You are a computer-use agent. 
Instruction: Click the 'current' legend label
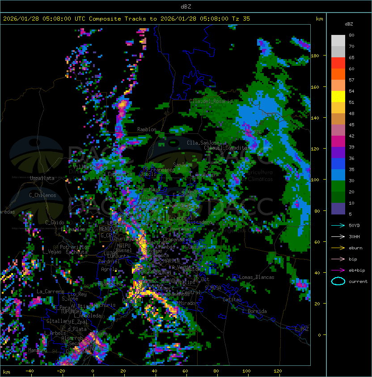click(358, 282)
